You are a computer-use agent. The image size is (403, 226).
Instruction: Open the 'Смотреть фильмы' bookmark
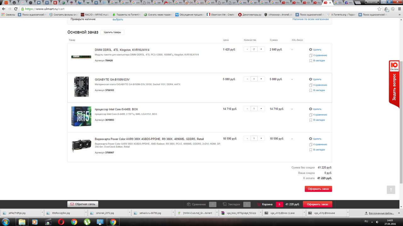[x=63, y=15]
